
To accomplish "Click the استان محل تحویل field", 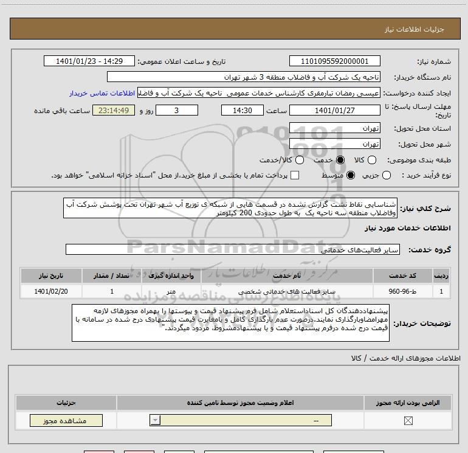I will tap(334, 128).
